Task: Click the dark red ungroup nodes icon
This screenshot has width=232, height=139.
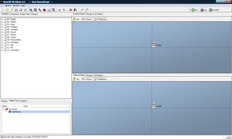Action: [75, 10]
